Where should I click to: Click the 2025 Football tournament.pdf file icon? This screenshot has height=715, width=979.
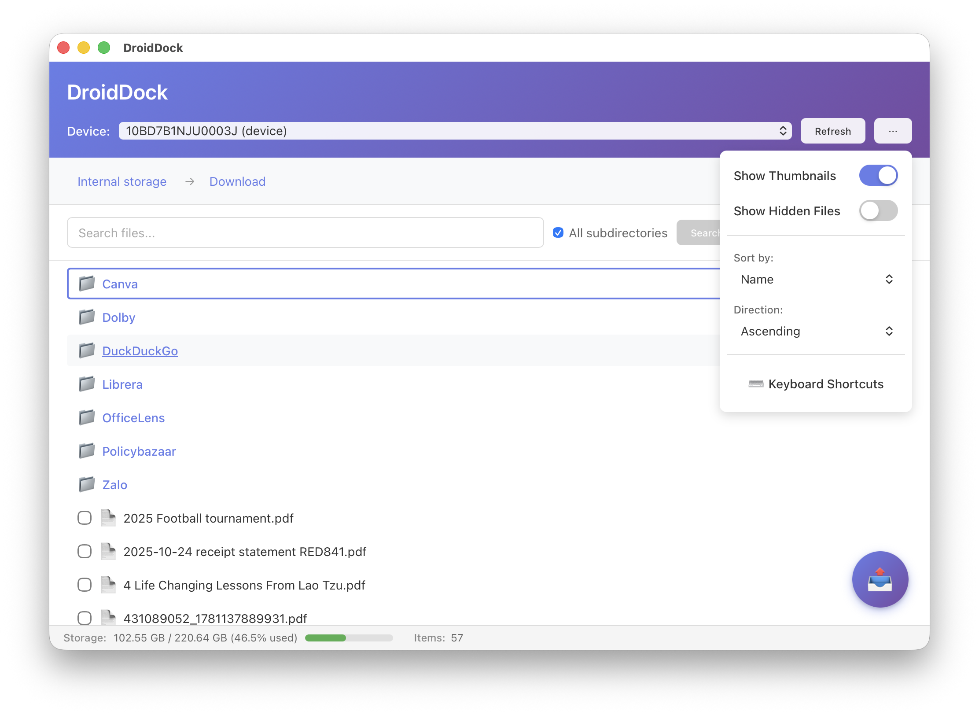point(108,518)
